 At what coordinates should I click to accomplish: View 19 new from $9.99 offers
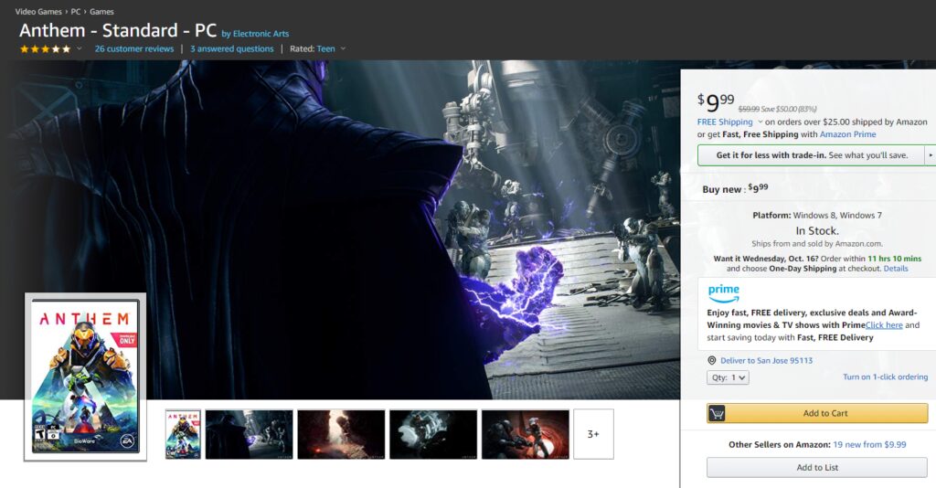(x=869, y=444)
